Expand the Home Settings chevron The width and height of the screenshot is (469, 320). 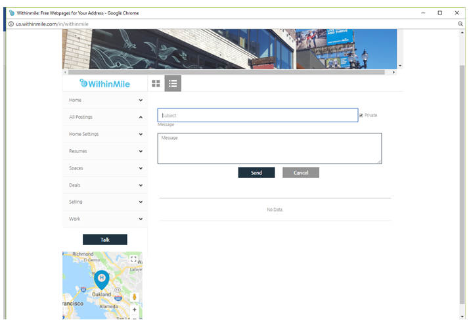(x=141, y=135)
